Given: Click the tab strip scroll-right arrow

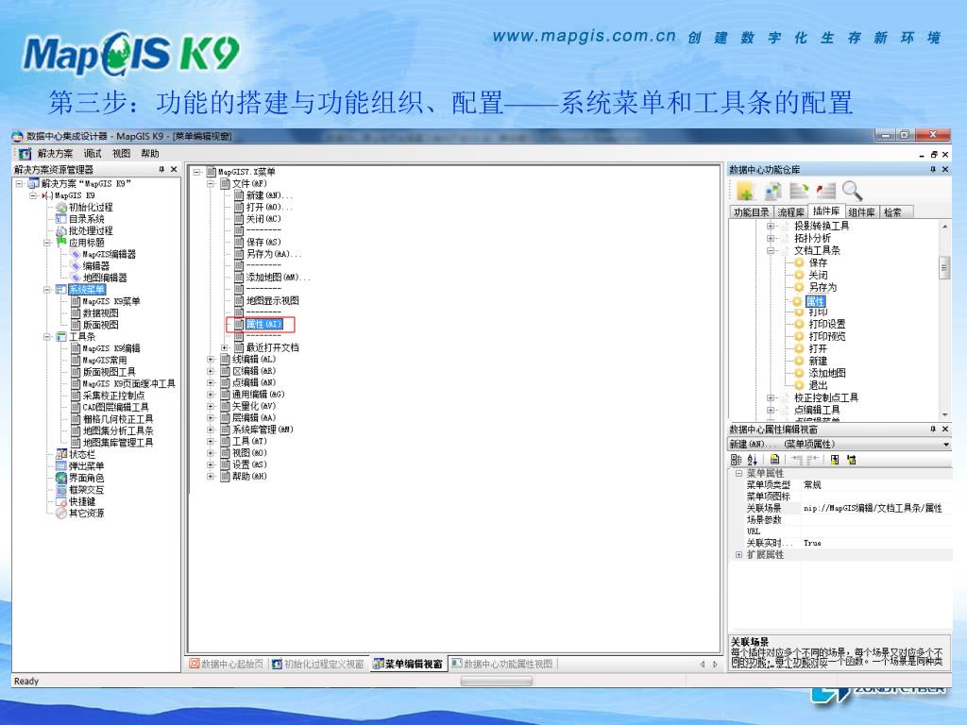Looking at the screenshot, I should (x=715, y=664).
